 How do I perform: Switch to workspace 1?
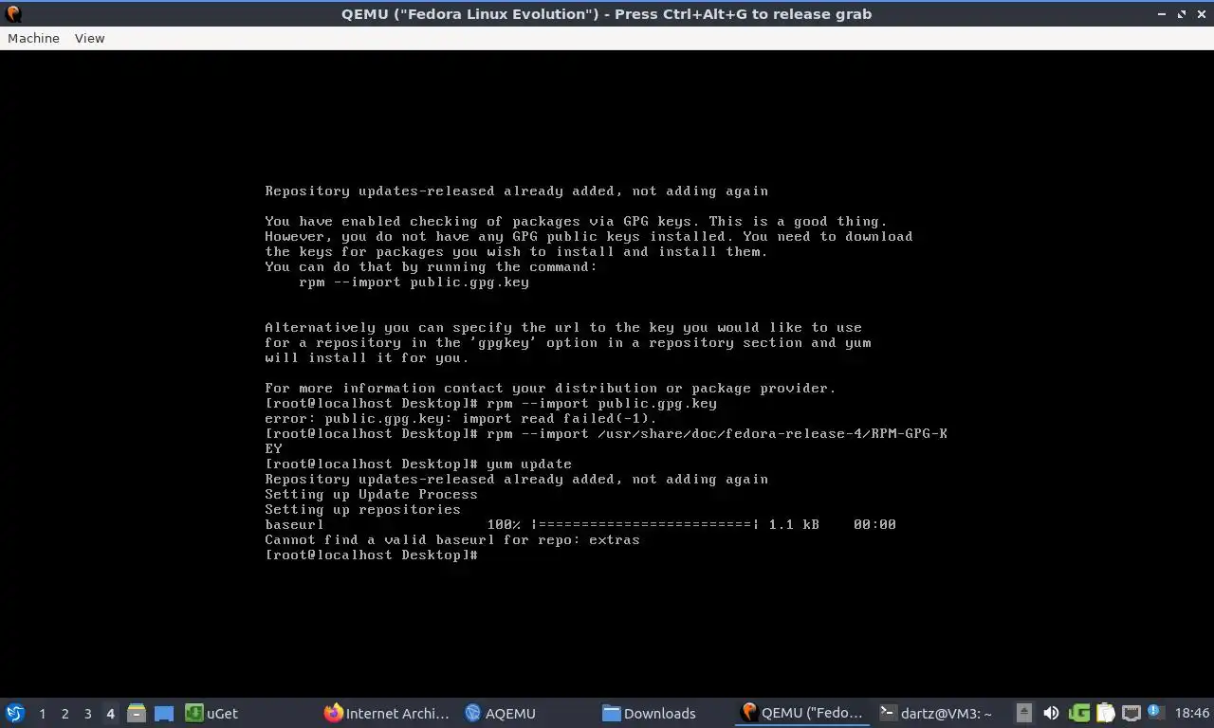click(x=42, y=714)
